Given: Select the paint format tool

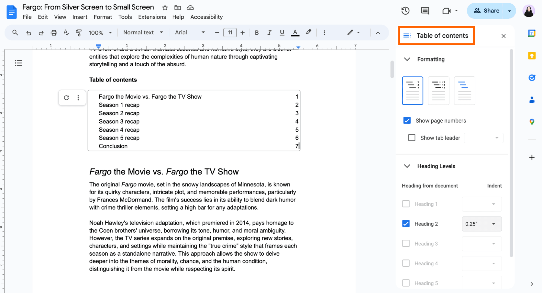Looking at the screenshot, I should (x=79, y=33).
